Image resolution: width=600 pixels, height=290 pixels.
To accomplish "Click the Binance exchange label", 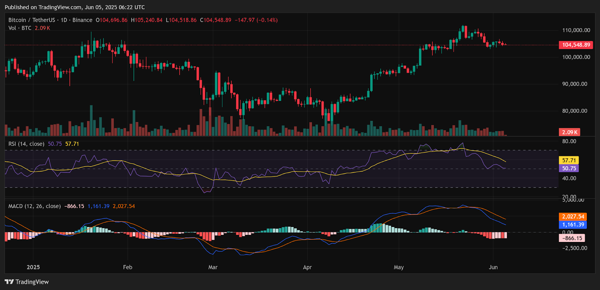I will [82, 20].
